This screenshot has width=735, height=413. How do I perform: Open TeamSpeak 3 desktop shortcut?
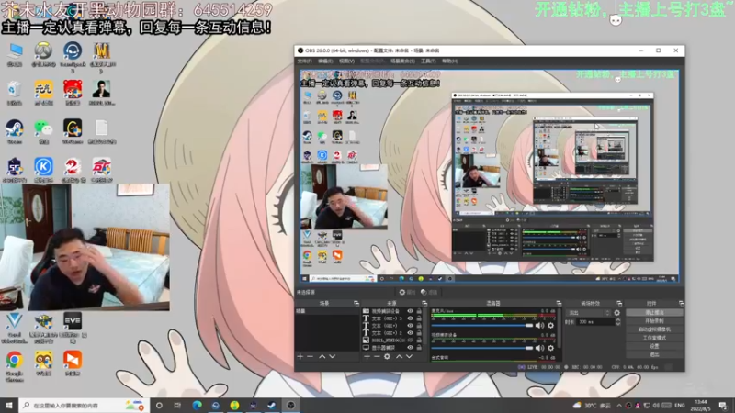73,56
